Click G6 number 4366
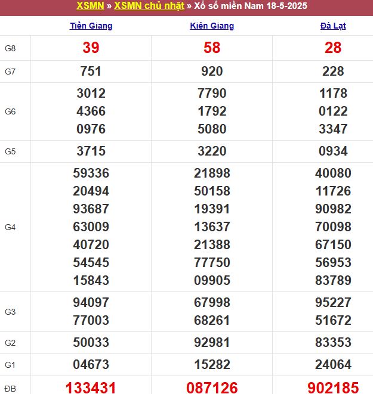373x394 pixels. coord(91,111)
